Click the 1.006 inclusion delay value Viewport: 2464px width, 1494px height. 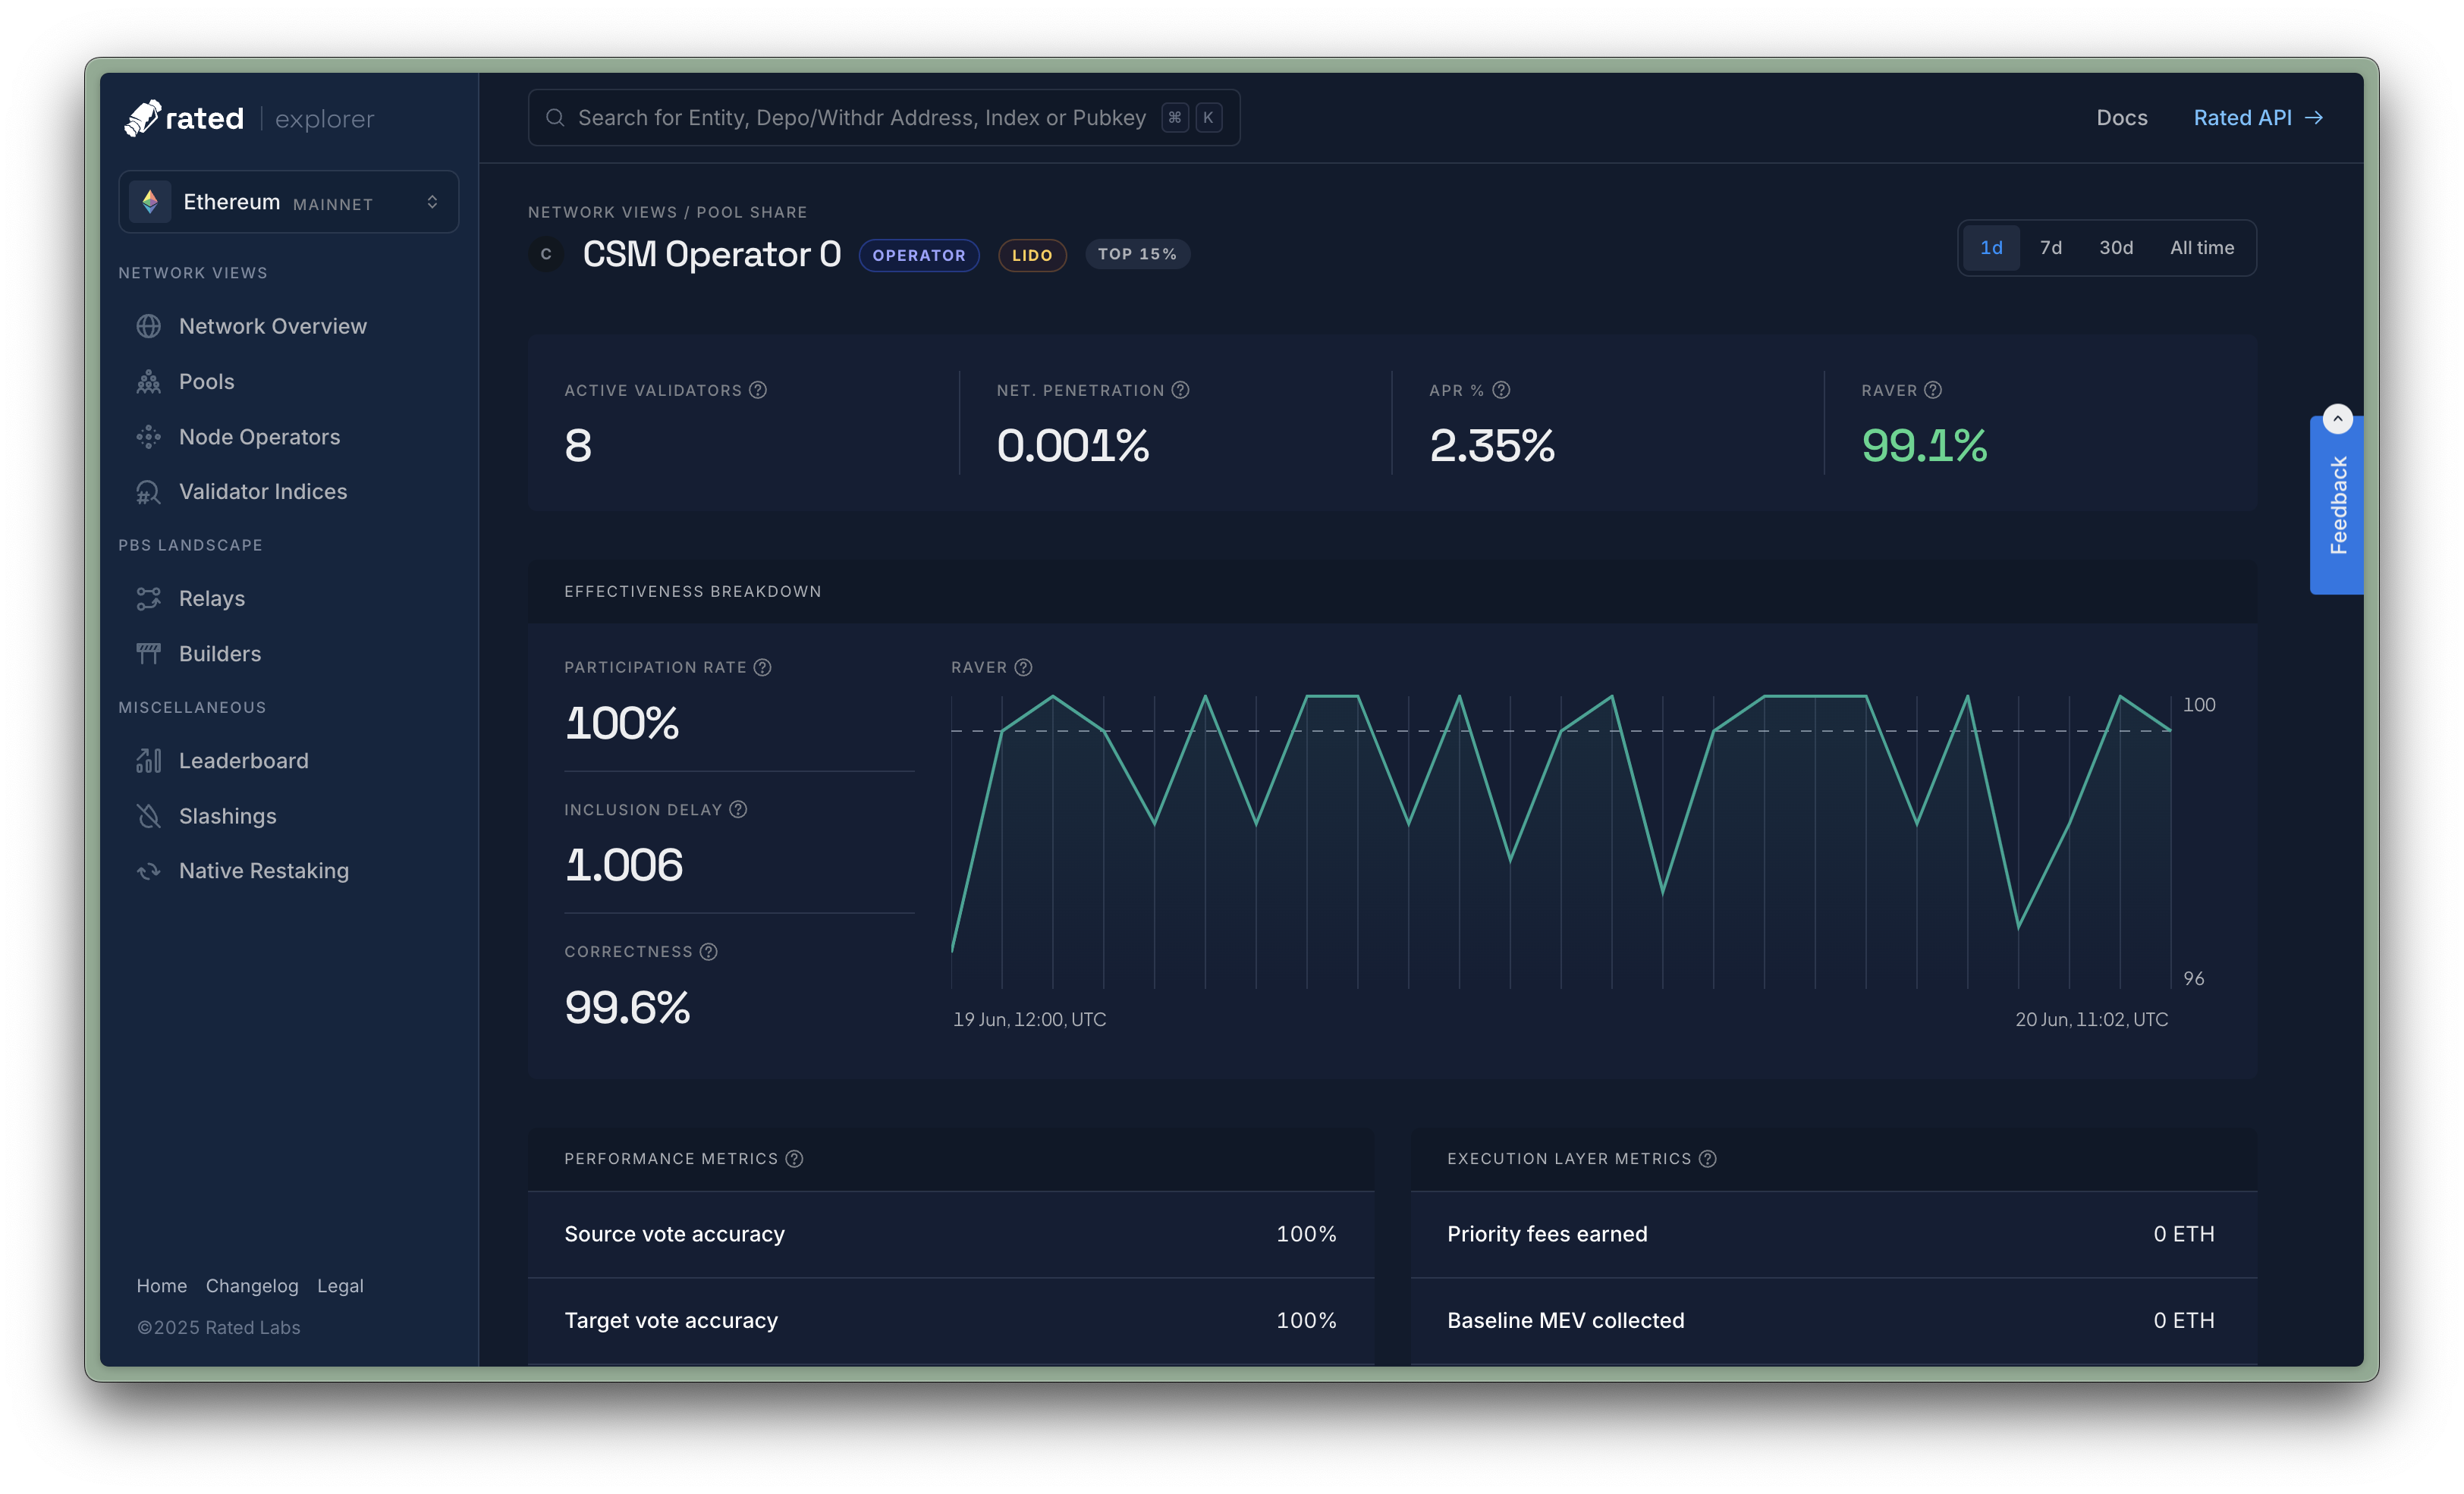click(624, 865)
